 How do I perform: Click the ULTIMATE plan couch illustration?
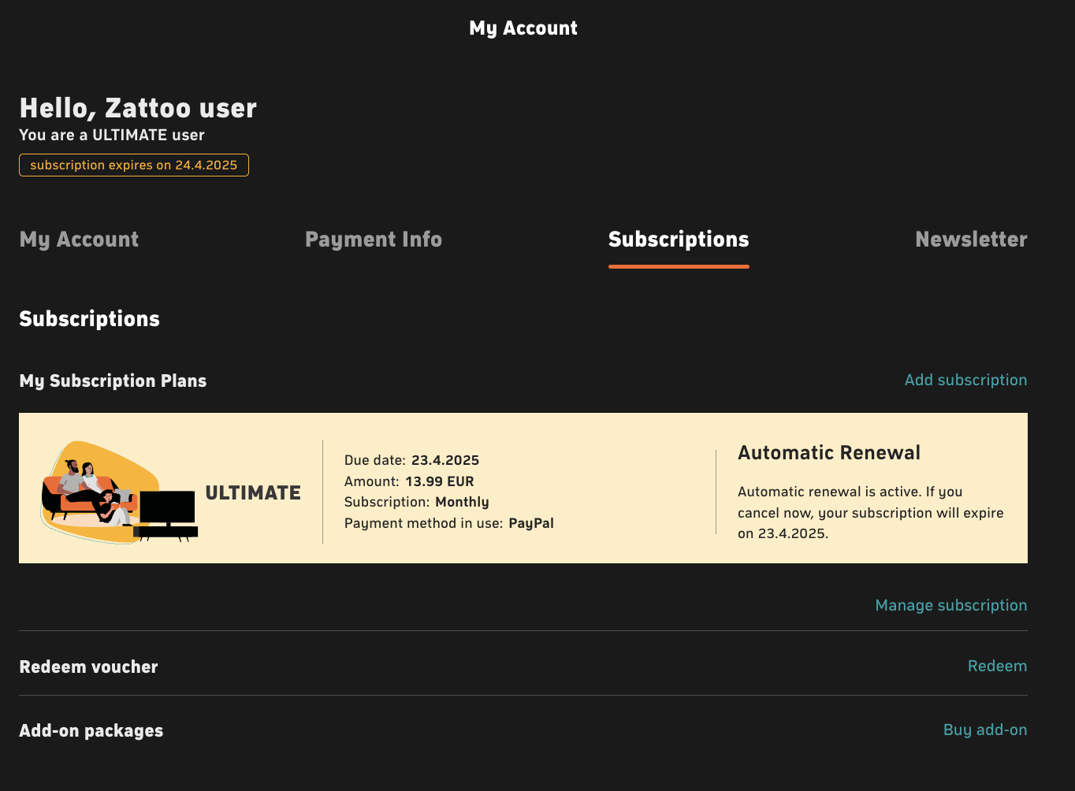pos(119,492)
